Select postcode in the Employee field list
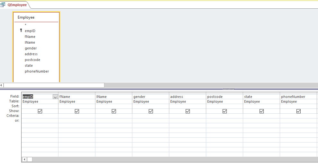Image resolution: width=318 pixels, height=165 pixels. tap(32, 60)
